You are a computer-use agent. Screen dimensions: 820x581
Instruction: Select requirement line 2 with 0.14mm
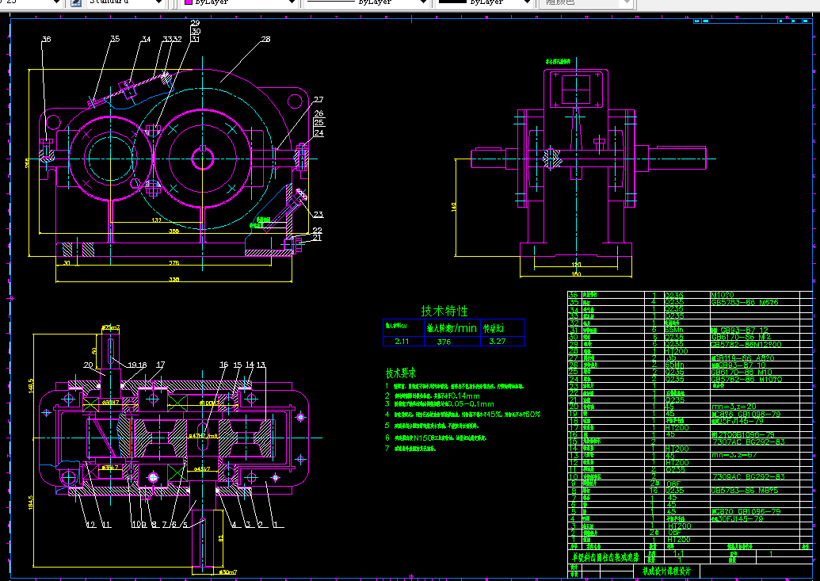pyautogui.click(x=433, y=396)
